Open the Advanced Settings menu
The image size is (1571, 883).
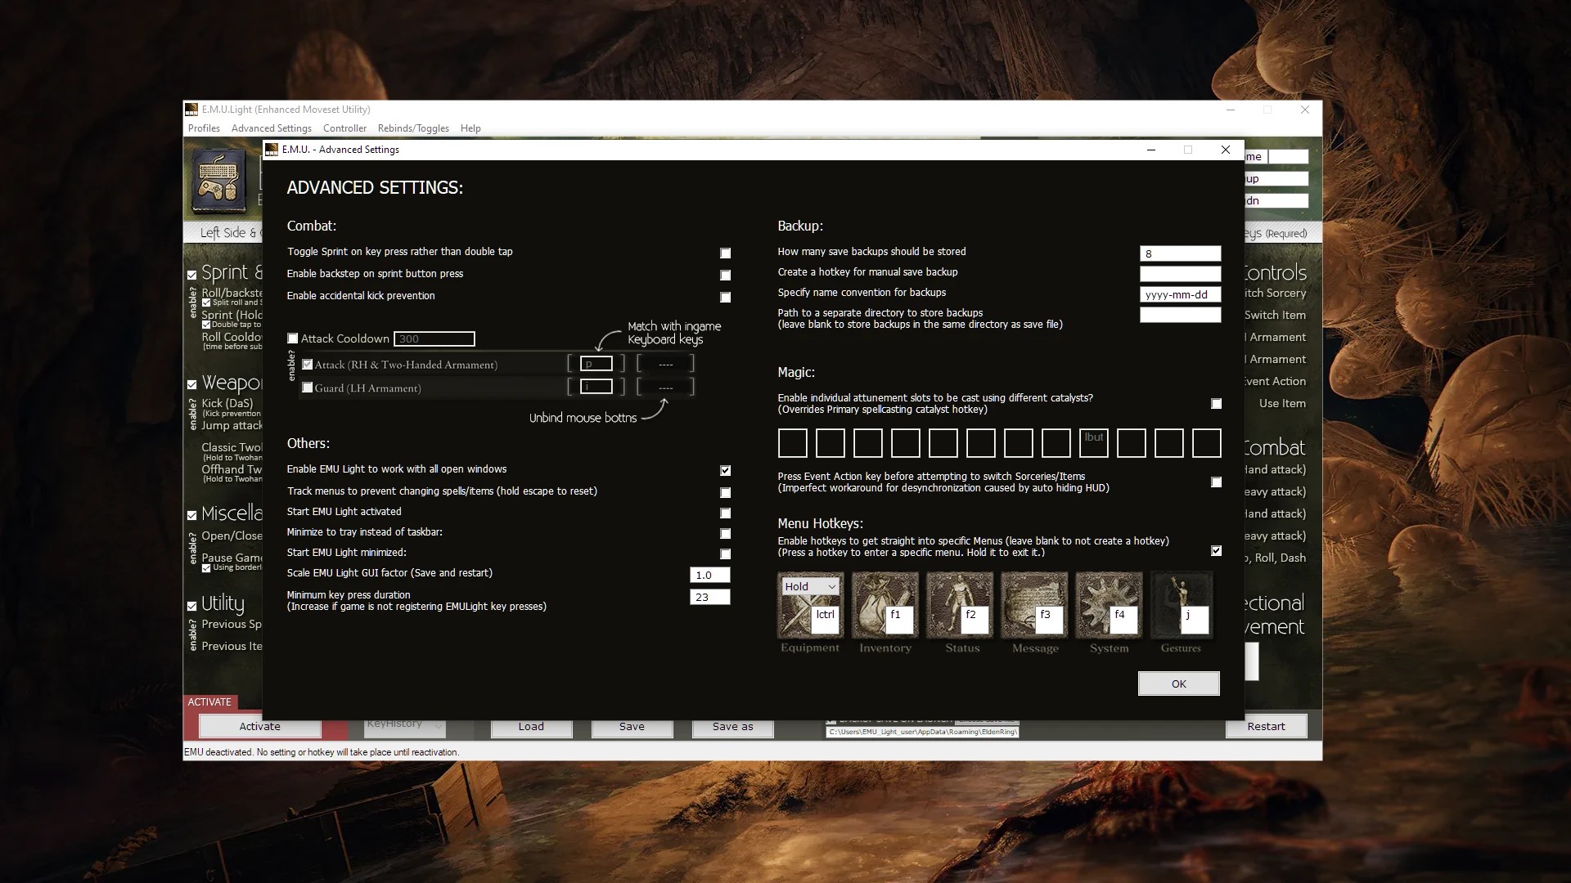point(272,128)
